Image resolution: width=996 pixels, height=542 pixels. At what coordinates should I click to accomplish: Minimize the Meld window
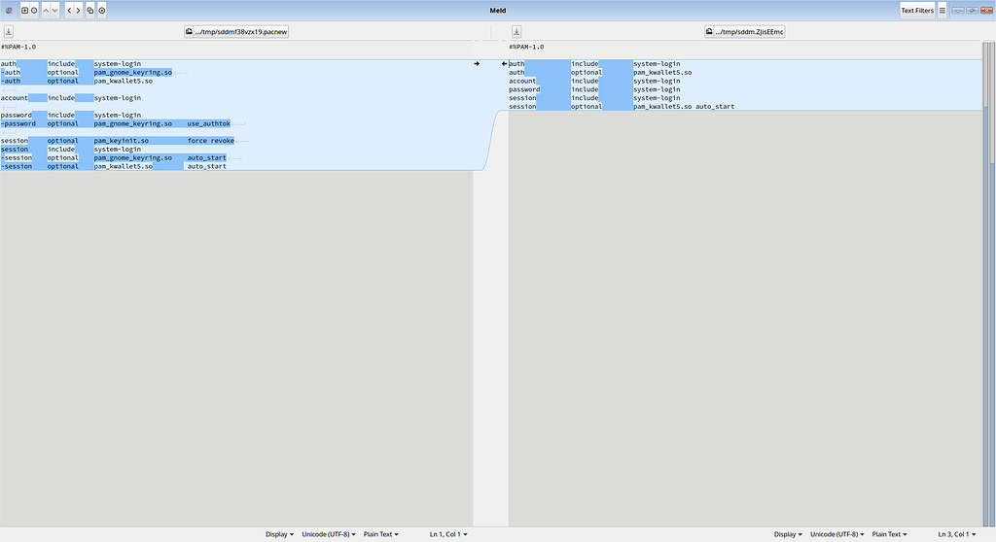coord(958,10)
